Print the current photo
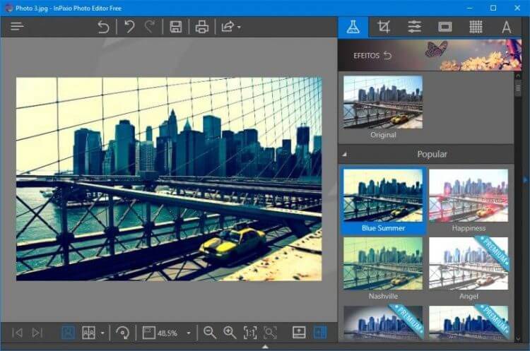This screenshot has height=351, width=530. click(202, 27)
